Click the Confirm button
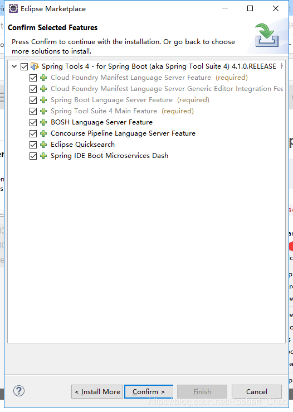 pos(149,391)
